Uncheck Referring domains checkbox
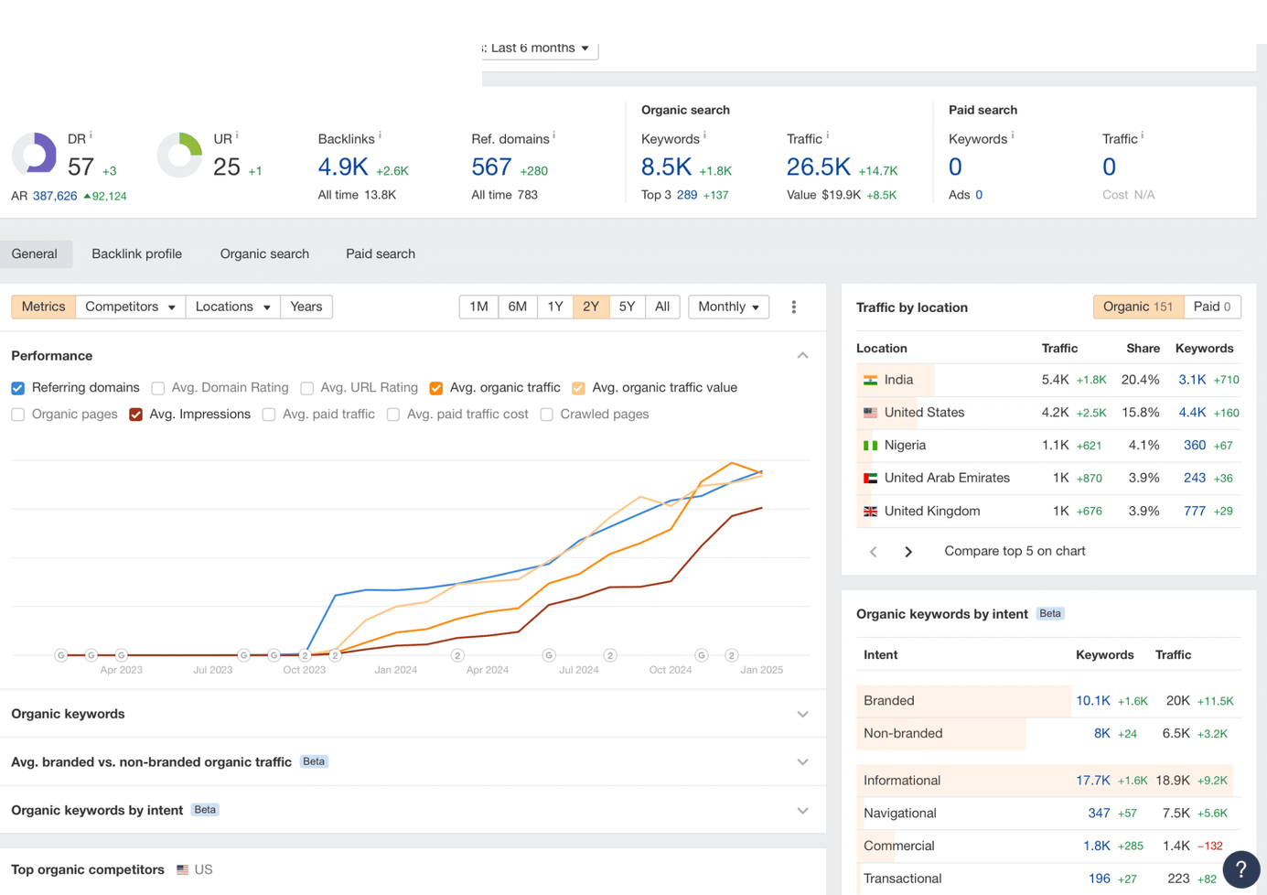Viewport: 1267px width, 895px height. 17,388
